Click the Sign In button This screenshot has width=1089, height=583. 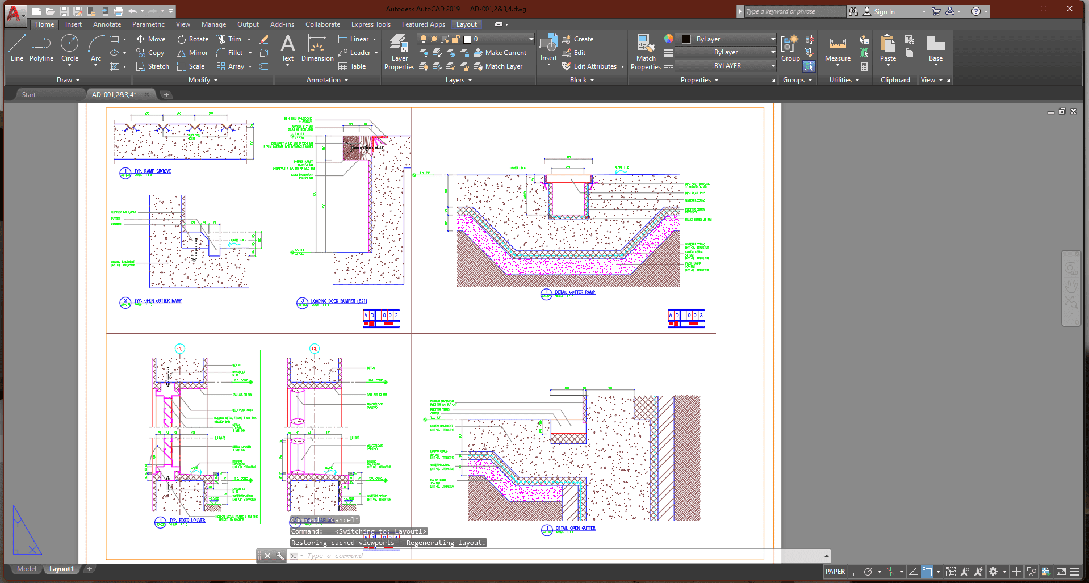883,11
